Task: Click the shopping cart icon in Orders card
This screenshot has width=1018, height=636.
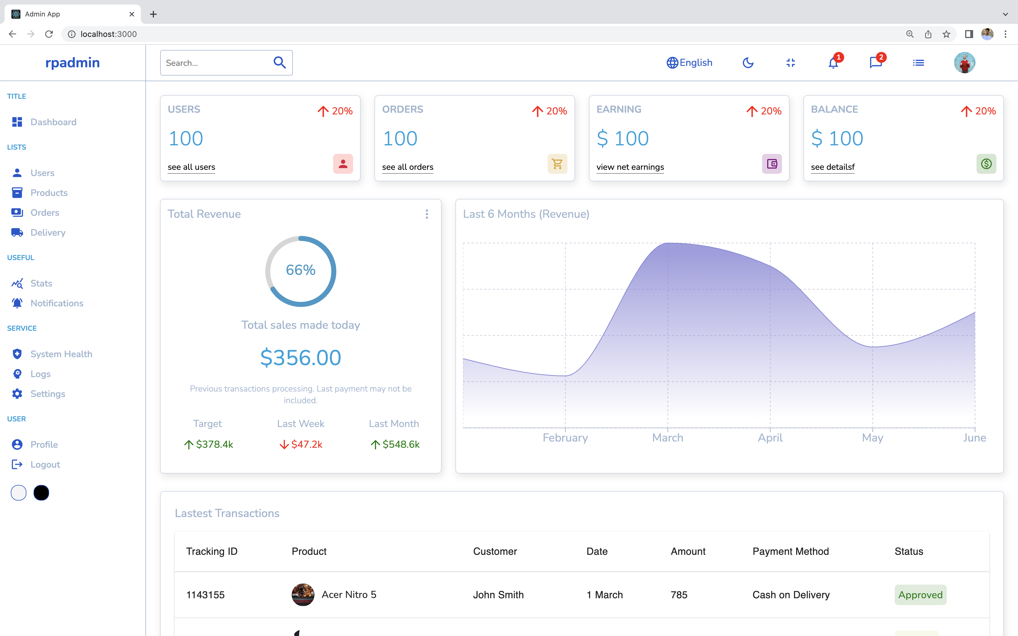Action: tap(557, 164)
